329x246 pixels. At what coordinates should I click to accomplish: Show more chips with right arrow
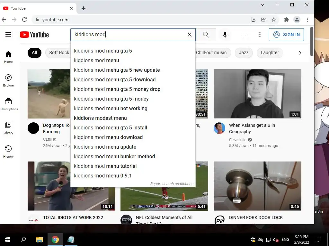[x=300, y=53]
